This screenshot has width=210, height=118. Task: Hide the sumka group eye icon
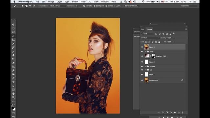142,67
